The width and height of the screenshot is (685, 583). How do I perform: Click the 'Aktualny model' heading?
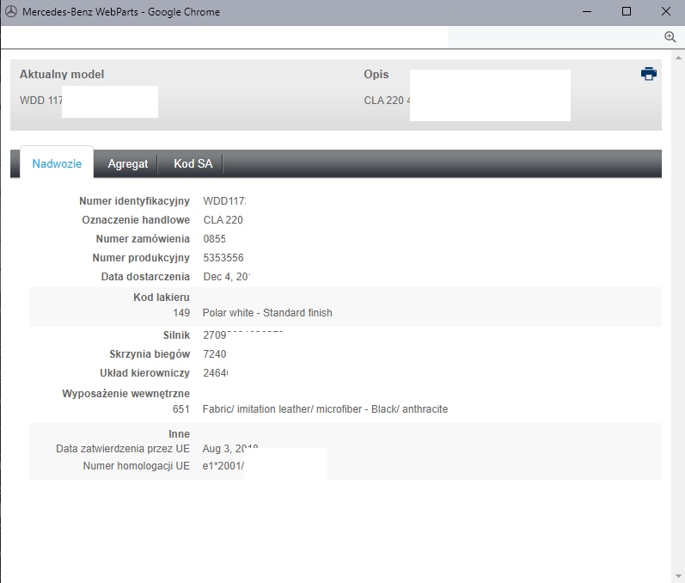pyautogui.click(x=62, y=74)
